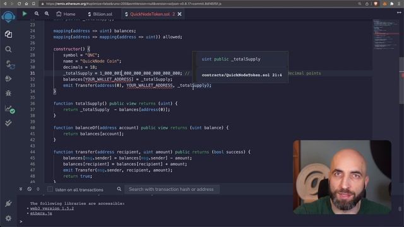Viewport: 404px width, 227px height.
Task: Click the constructor() line of code
Action: 71,49
